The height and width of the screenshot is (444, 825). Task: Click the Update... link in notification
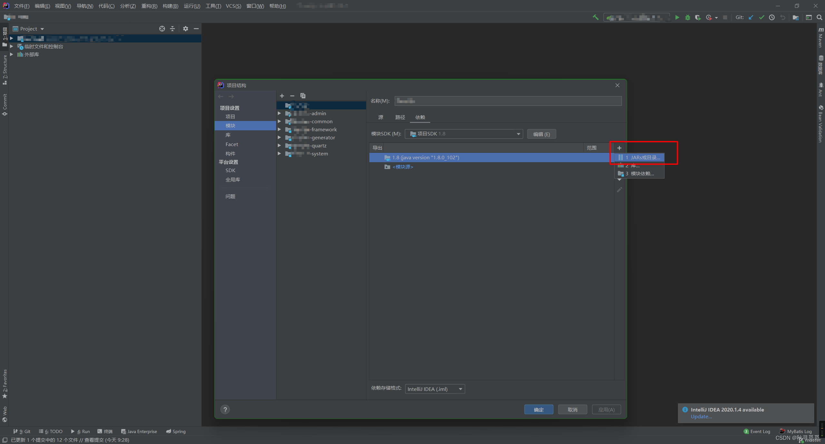701,417
